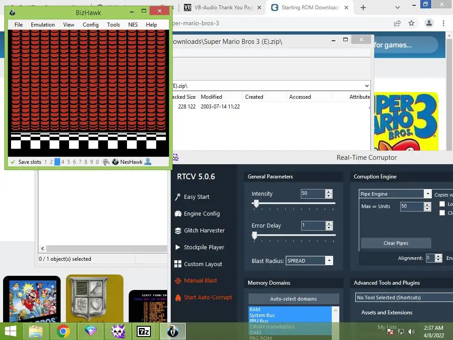Open Chrome three-dot menu
The height and width of the screenshot is (340, 453).
pos(443,23)
